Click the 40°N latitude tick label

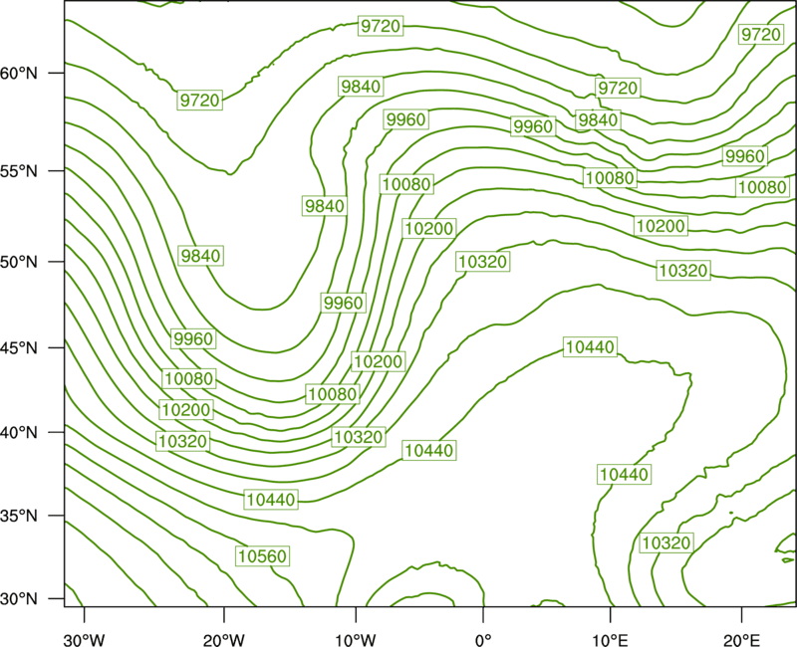pos(19,433)
